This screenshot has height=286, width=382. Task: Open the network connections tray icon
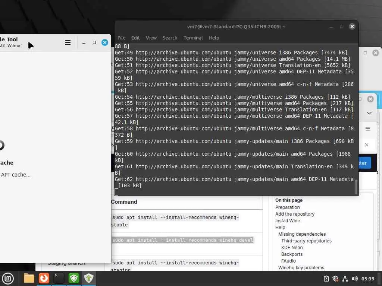pyautogui.click(x=345, y=279)
